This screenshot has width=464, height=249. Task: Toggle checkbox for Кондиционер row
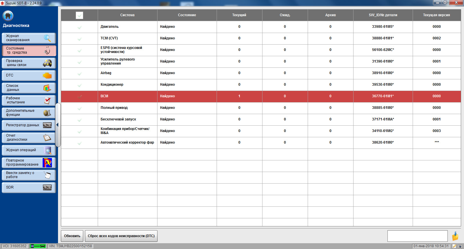79,85
